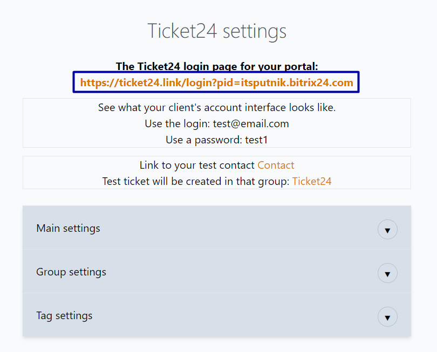Click the Tag settings label
The height and width of the screenshot is (352, 437).
tap(64, 316)
